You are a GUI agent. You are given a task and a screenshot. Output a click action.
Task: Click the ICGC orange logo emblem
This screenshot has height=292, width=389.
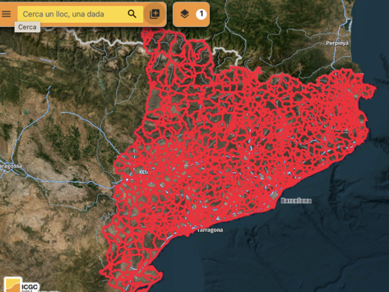coord(11,285)
